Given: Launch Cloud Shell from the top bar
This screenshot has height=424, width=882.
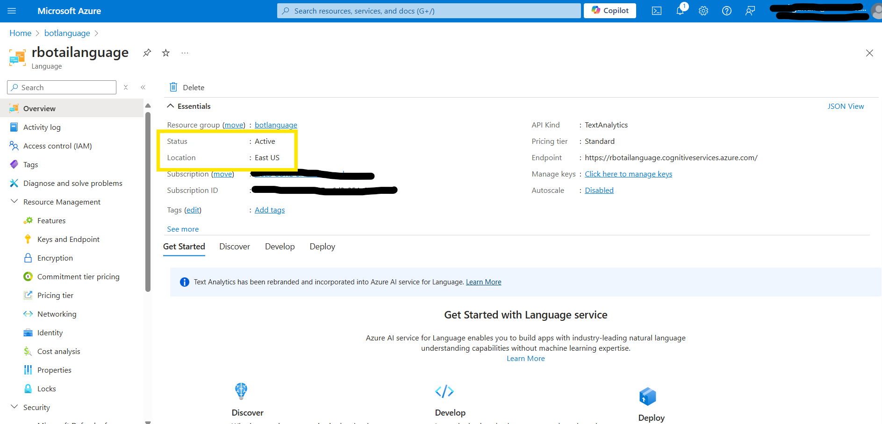Looking at the screenshot, I should (x=656, y=11).
